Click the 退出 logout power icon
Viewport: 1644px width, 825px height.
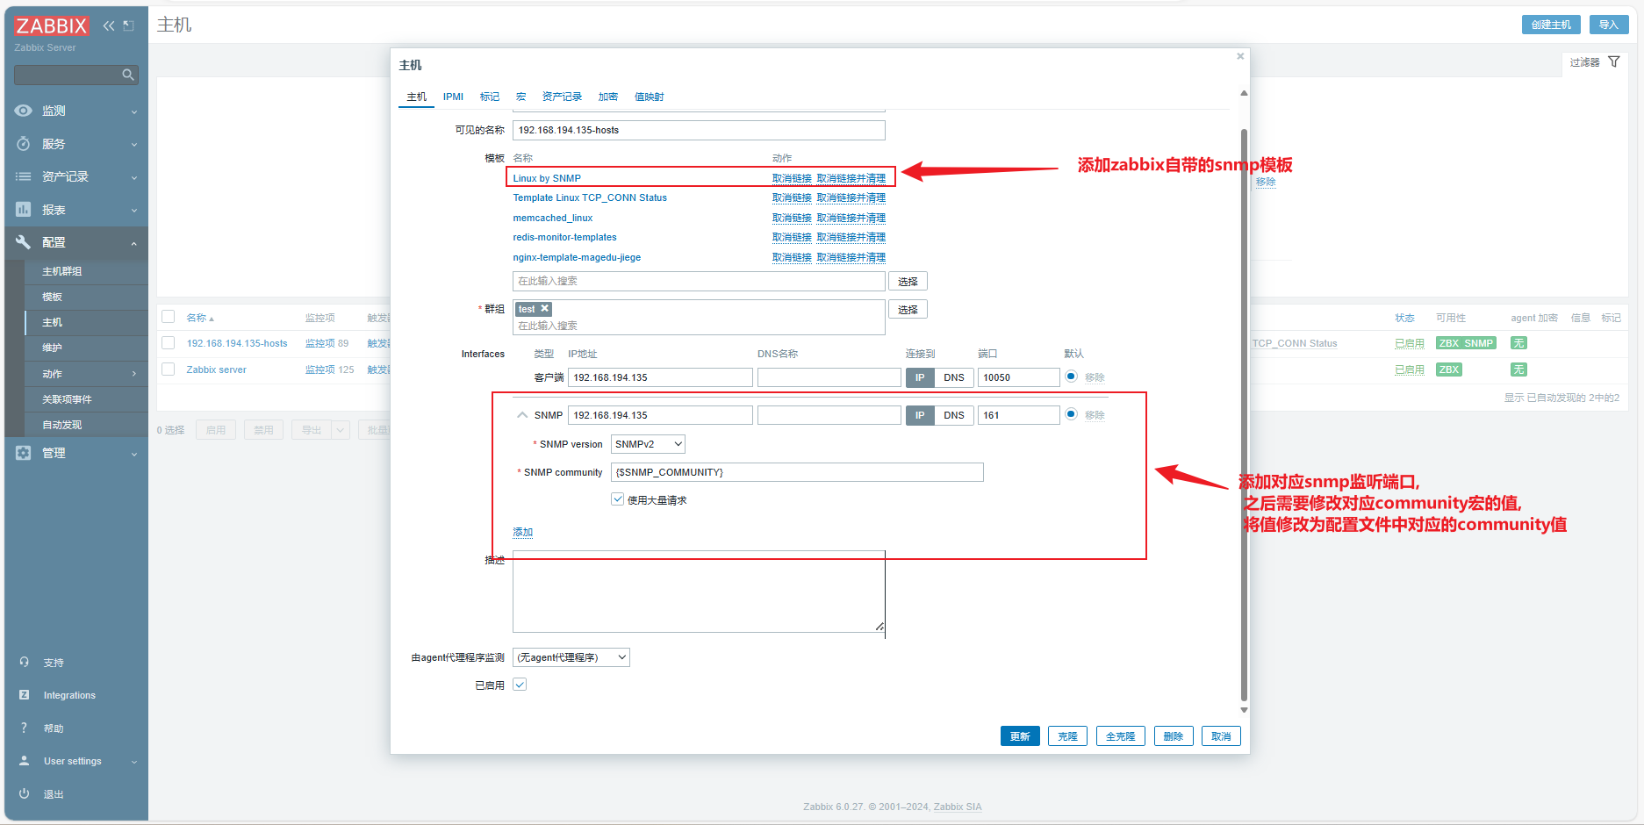[25, 793]
